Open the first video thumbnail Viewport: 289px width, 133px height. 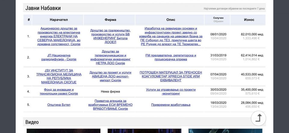coord(63,131)
